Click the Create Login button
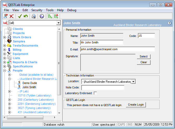Image resolution: width=175 pixels, height=129 pixels. 136,105
